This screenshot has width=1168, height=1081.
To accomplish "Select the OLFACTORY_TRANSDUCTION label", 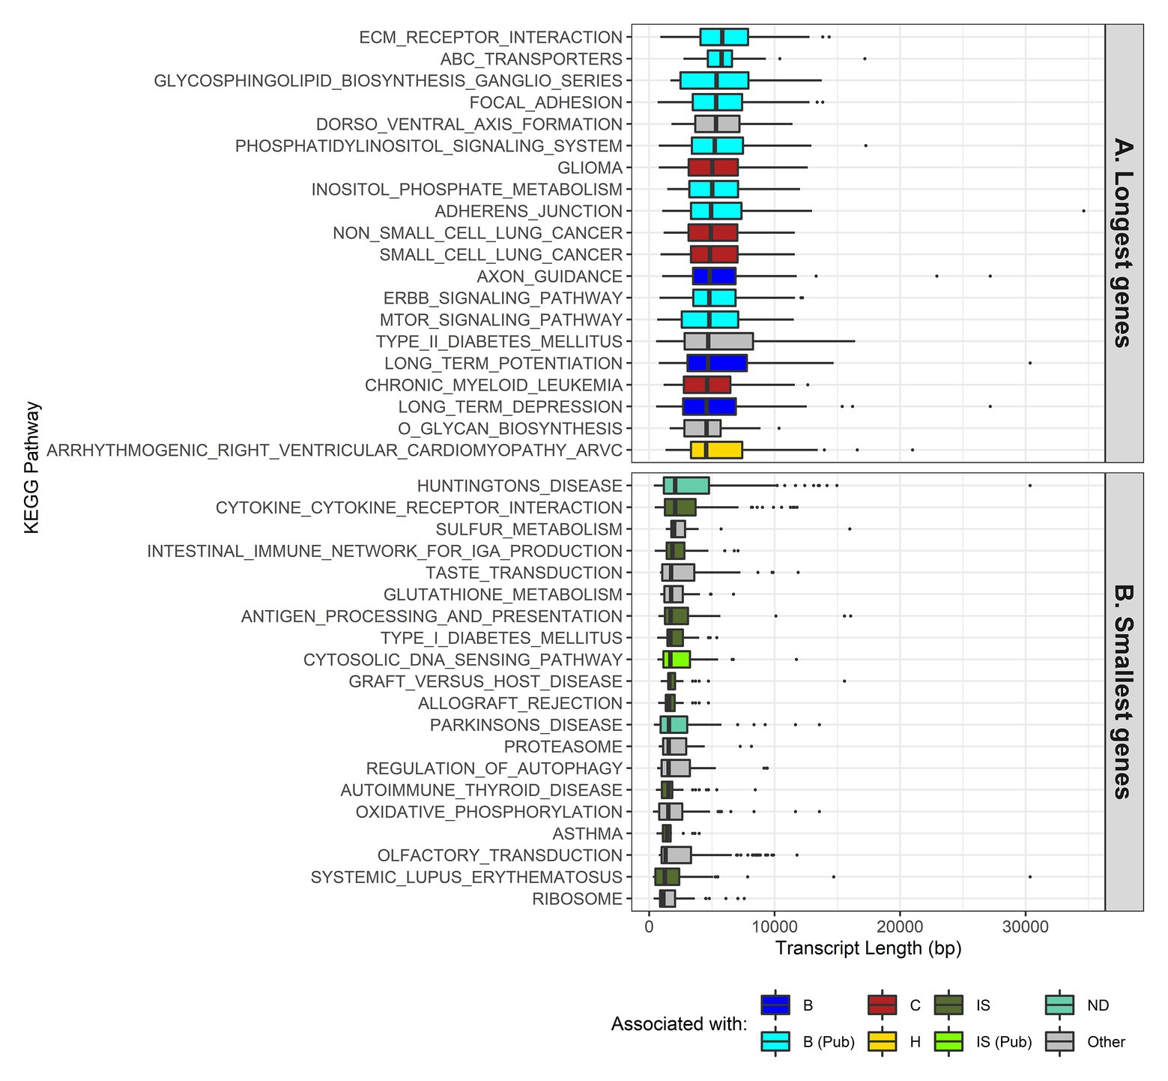I will point(500,856).
